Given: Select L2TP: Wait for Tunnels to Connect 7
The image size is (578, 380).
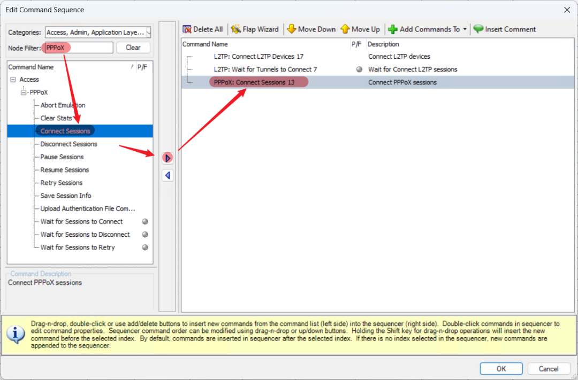Looking at the screenshot, I should 265,69.
